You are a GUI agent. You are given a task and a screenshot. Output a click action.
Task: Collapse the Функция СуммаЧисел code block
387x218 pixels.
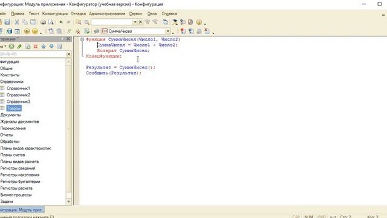coord(82,39)
